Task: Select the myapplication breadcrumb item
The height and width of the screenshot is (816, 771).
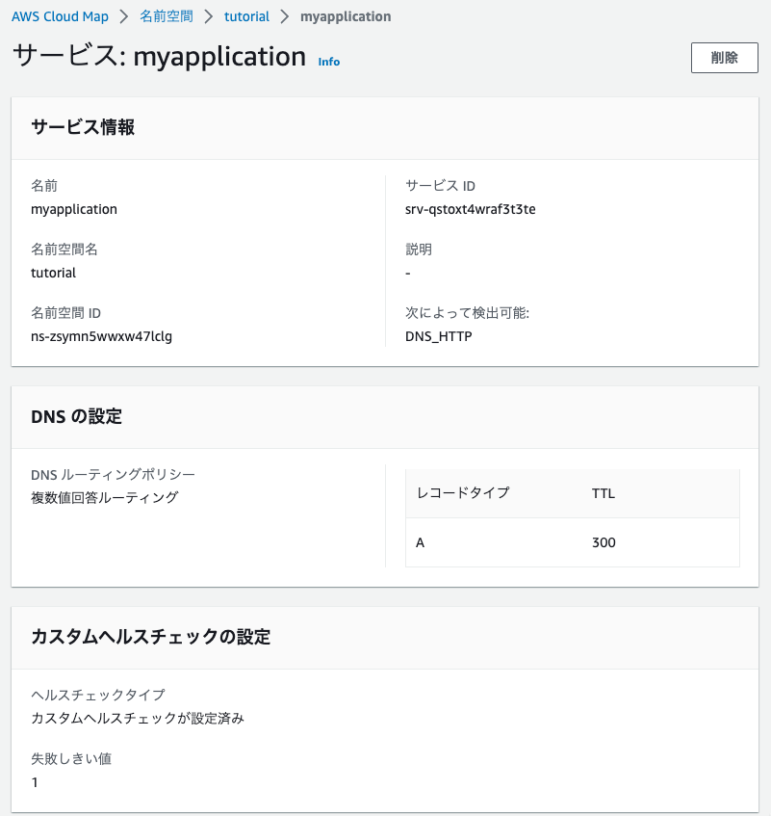Action: (x=346, y=16)
